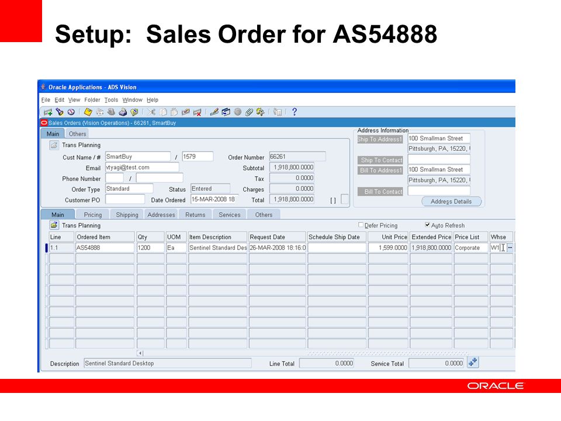
Task: Click the Customer PO field
Action: click(x=125, y=199)
